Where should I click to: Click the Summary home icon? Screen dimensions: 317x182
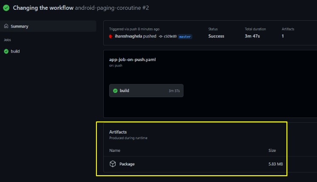(x=6, y=26)
